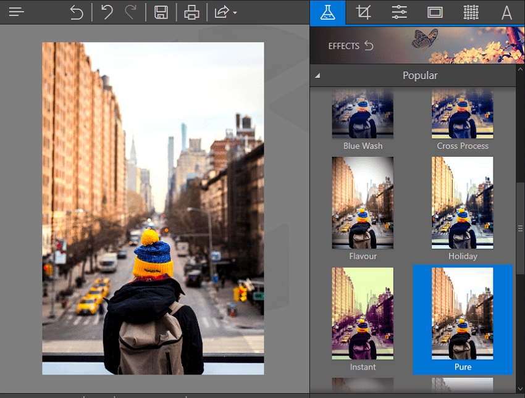Open the Text tool tab
Image resolution: width=525 pixels, height=398 pixels.
(x=506, y=12)
